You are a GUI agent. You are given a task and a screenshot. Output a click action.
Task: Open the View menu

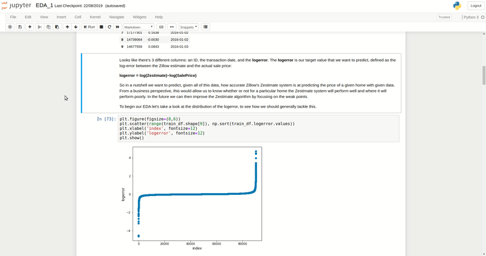[x=44, y=17]
